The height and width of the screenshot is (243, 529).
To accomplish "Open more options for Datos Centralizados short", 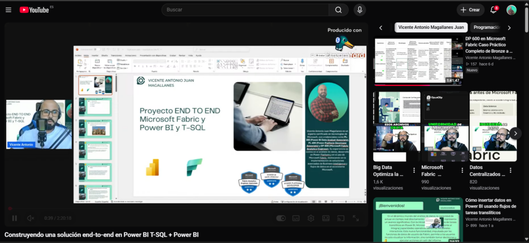I will click(510, 171).
